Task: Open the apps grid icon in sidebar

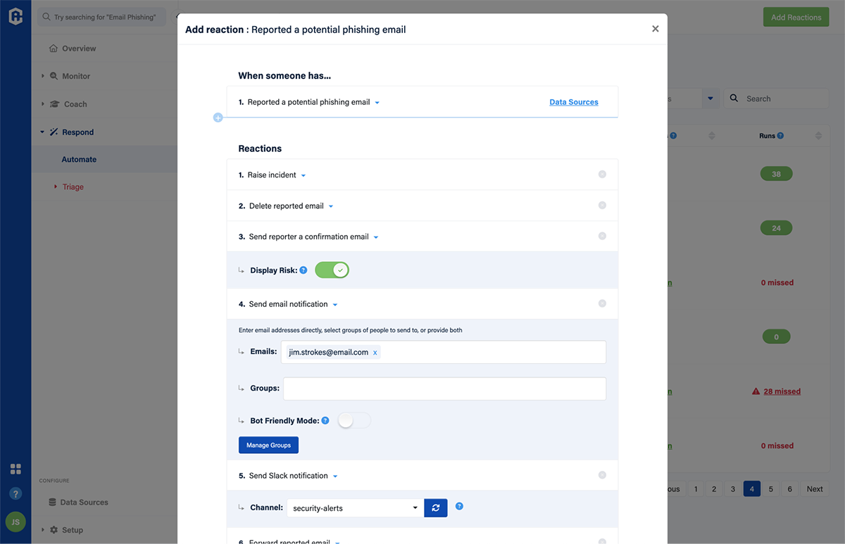Action: [15, 469]
